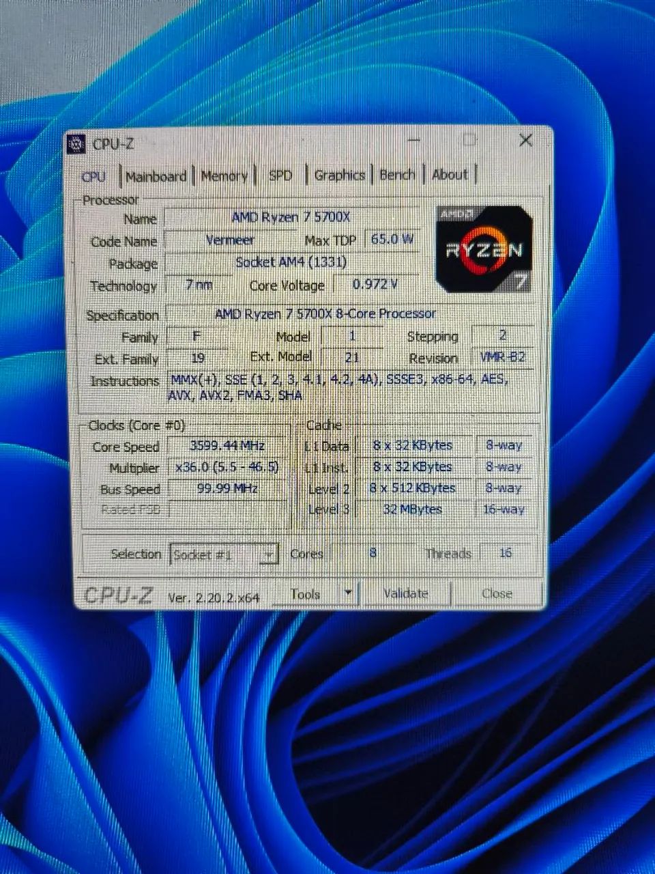The height and width of the screenshot is (874, 655).
Task: Click the Level 2 value 8 x 512 KBytes
Action: pyautogui.click(x=413, y=488)
